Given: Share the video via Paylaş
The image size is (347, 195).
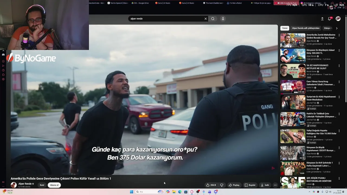Looking at the screenshot, I should (x=234, y=185).
